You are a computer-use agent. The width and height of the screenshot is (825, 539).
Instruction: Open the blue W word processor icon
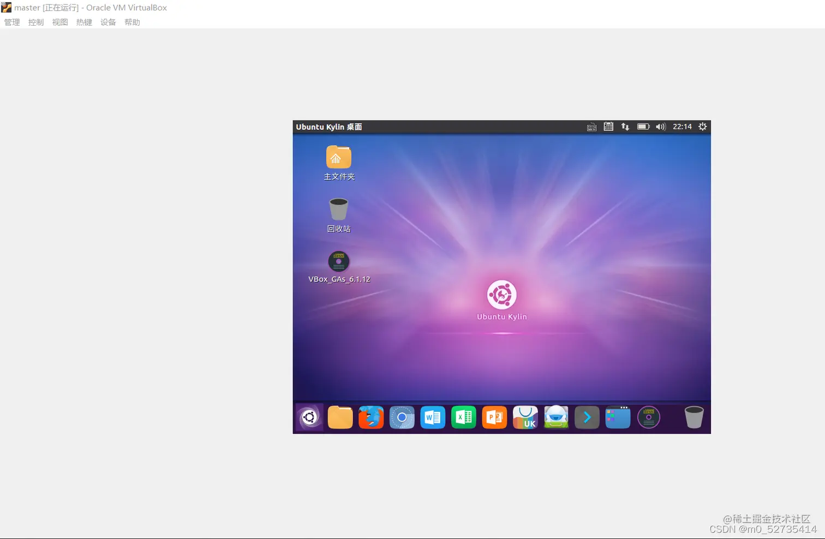point(433,418)
